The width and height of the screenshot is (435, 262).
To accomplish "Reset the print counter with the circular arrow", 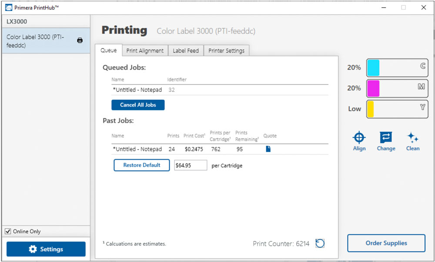I will tap(320, 243).
